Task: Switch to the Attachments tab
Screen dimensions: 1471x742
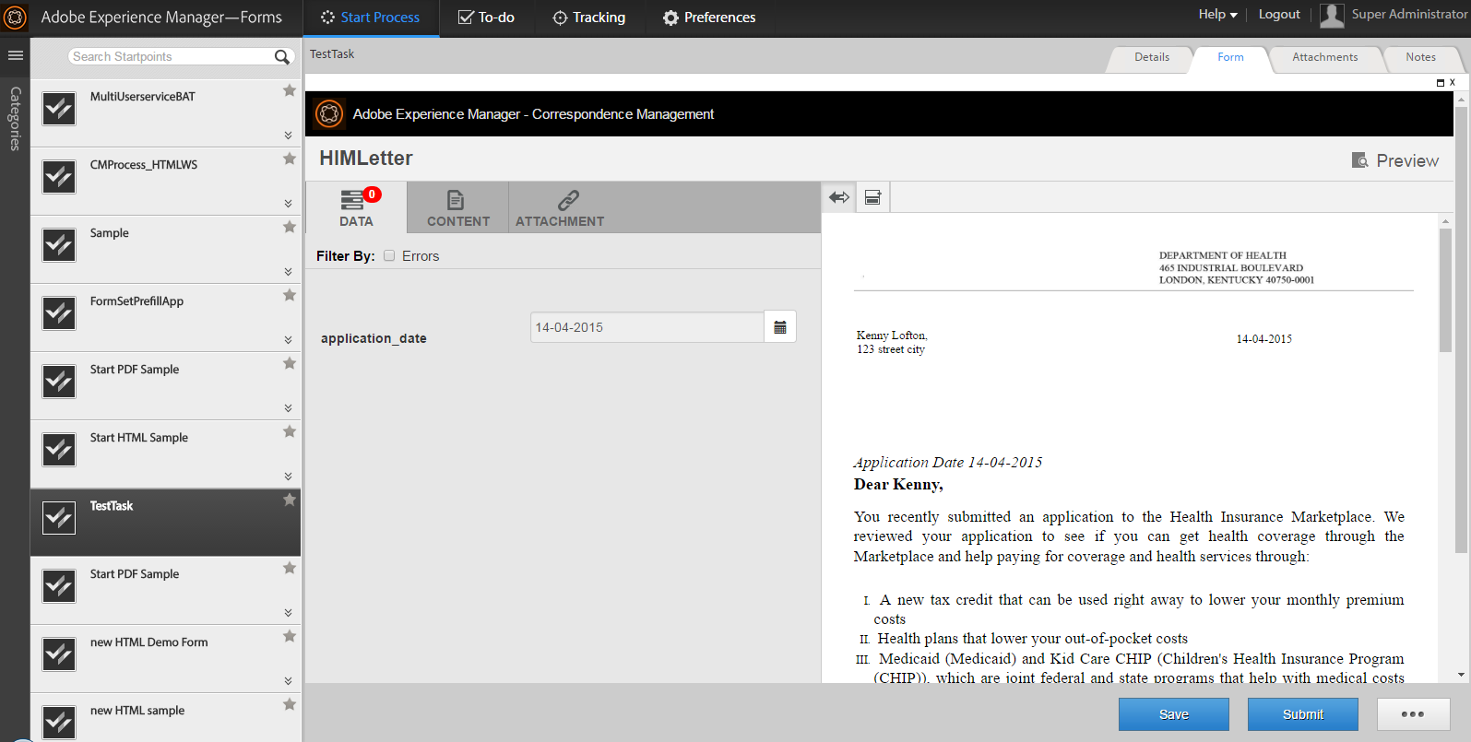Action: 1325,57
